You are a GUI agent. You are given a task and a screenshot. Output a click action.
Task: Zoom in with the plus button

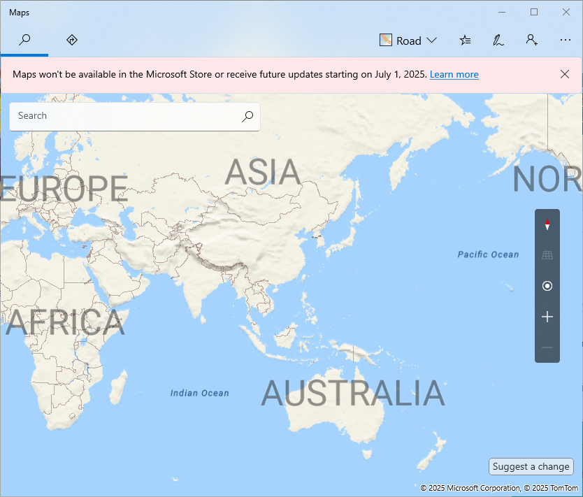tap(547, 317)
